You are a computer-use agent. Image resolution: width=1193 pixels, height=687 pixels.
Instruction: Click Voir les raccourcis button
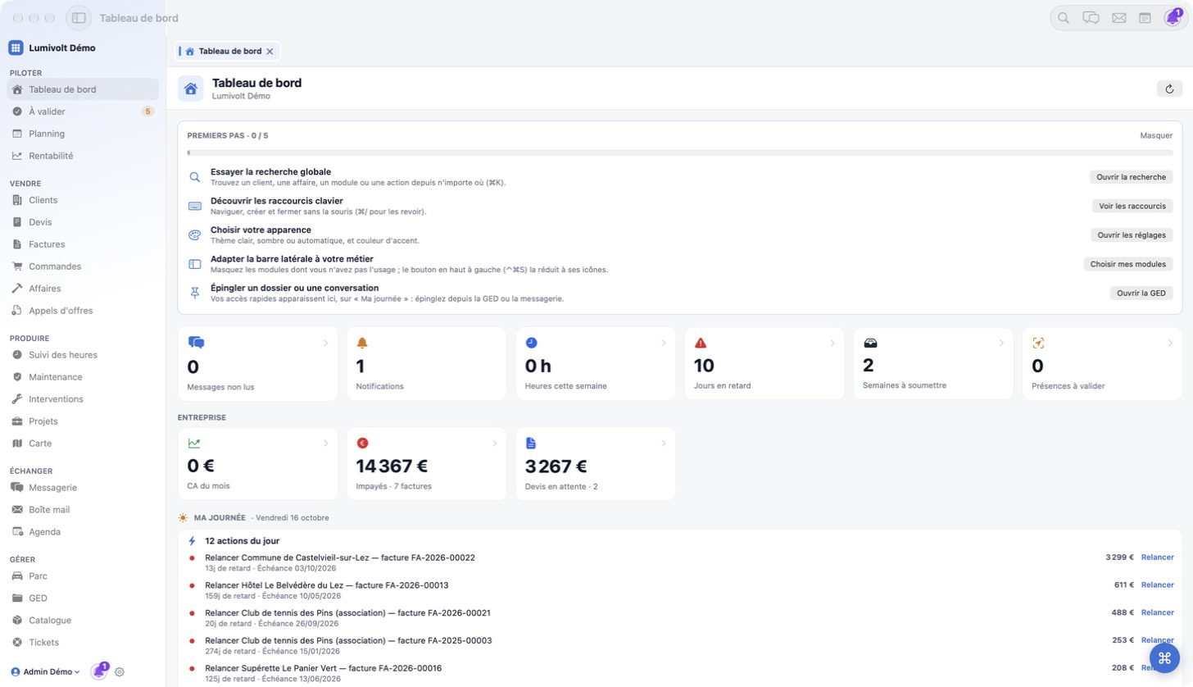[1132, 206]
